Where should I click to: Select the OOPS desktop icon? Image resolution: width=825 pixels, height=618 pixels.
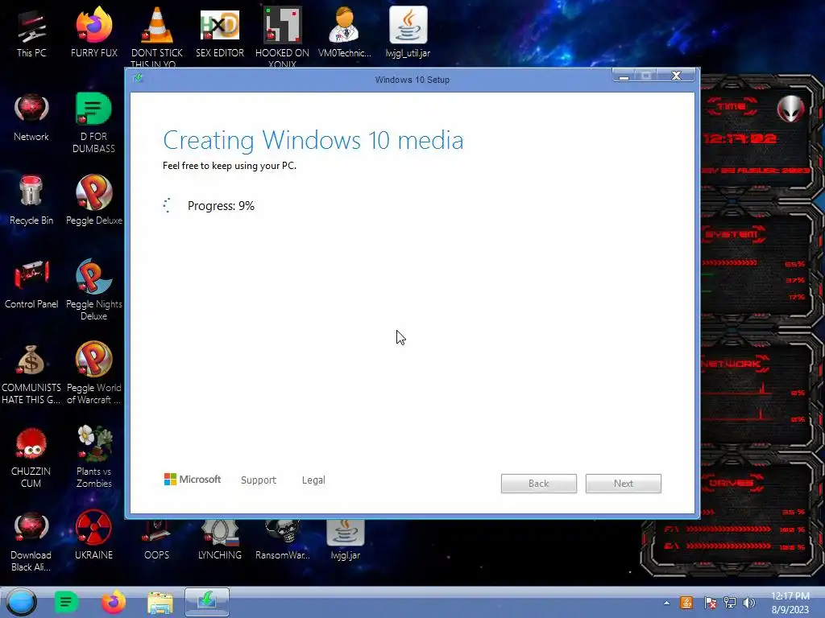coord(157,540)
